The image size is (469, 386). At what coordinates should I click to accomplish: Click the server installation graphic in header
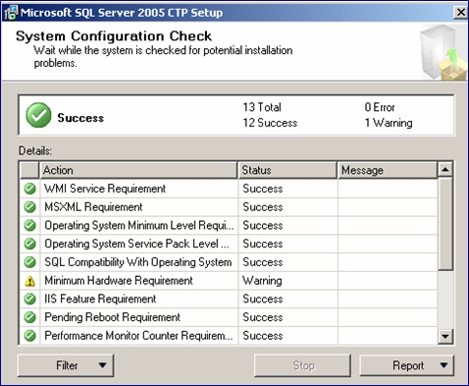(443, 52)
